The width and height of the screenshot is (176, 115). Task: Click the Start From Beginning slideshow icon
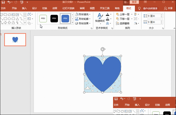coord(22,2)
